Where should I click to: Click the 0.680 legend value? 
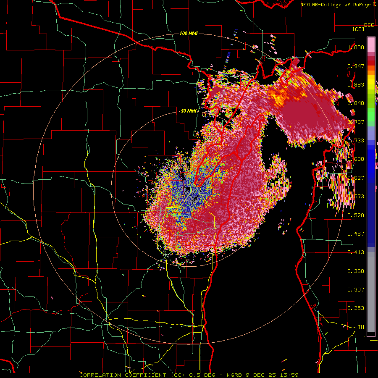356,159
